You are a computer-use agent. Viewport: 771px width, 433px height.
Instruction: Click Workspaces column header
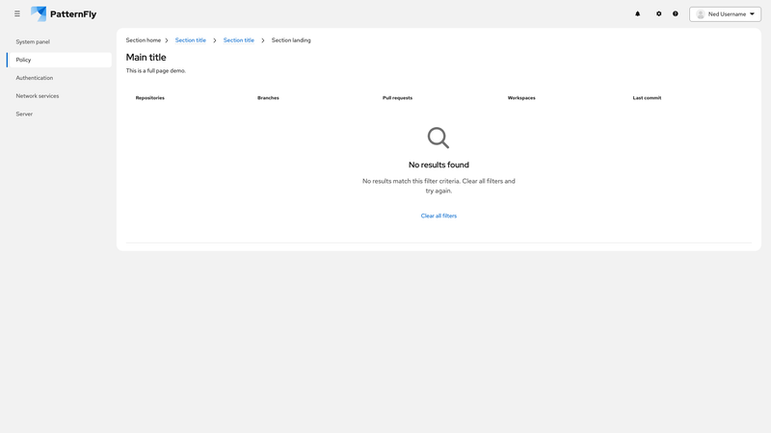coord(521,98)
